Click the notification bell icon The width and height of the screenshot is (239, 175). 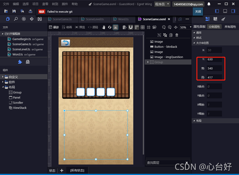click(209, 4)
